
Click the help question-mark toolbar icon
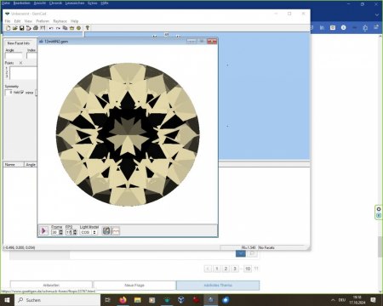(x=88, y=28)
